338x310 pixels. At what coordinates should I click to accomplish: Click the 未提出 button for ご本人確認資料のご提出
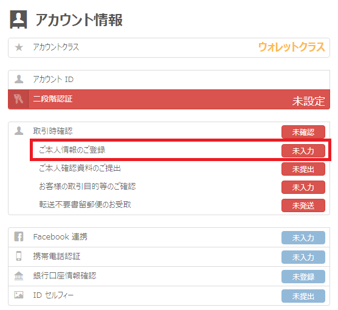pyautogui.click(x=303, y=169)
